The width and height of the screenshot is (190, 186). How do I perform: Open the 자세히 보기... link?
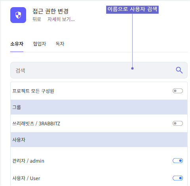click(61, 19)
